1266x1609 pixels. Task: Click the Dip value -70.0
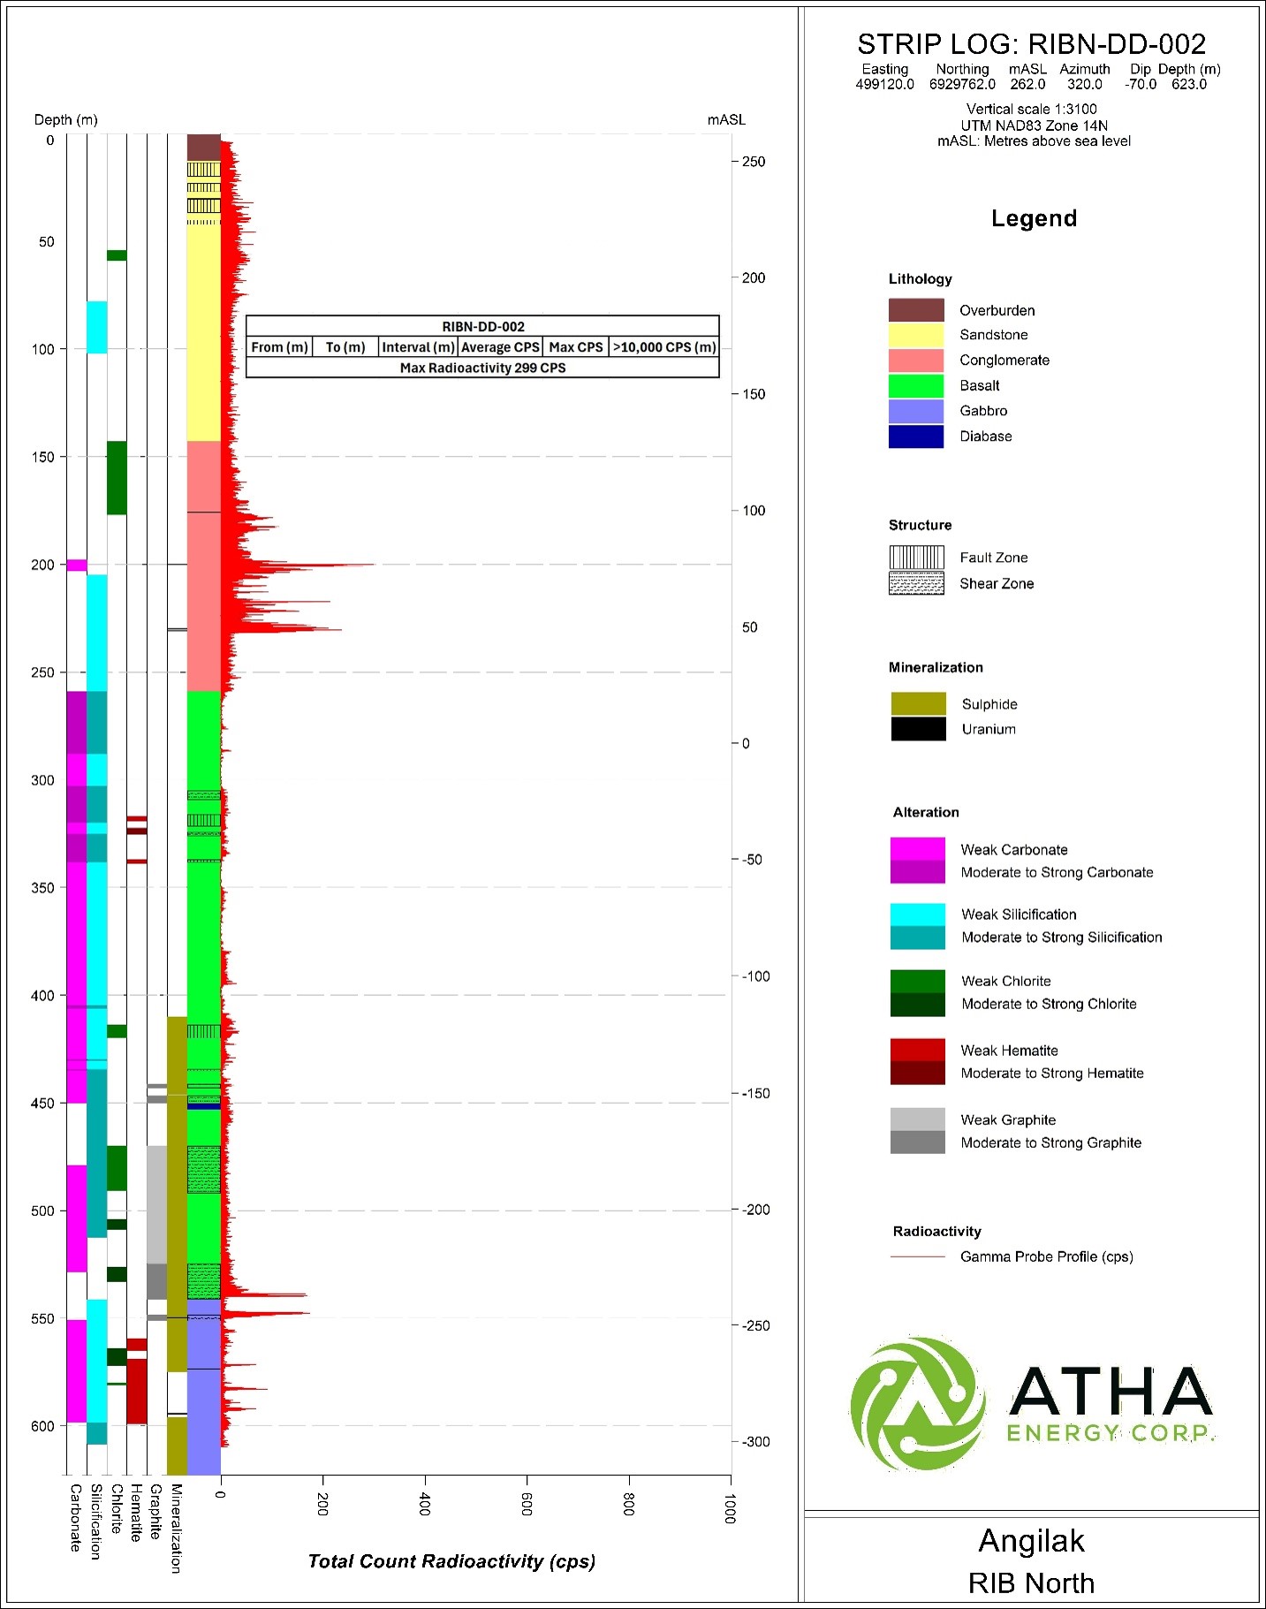click(x=1141, y=85)
